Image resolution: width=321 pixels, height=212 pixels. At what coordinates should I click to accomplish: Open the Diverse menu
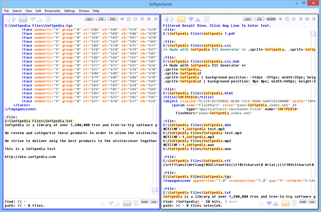tap(84, 11)
